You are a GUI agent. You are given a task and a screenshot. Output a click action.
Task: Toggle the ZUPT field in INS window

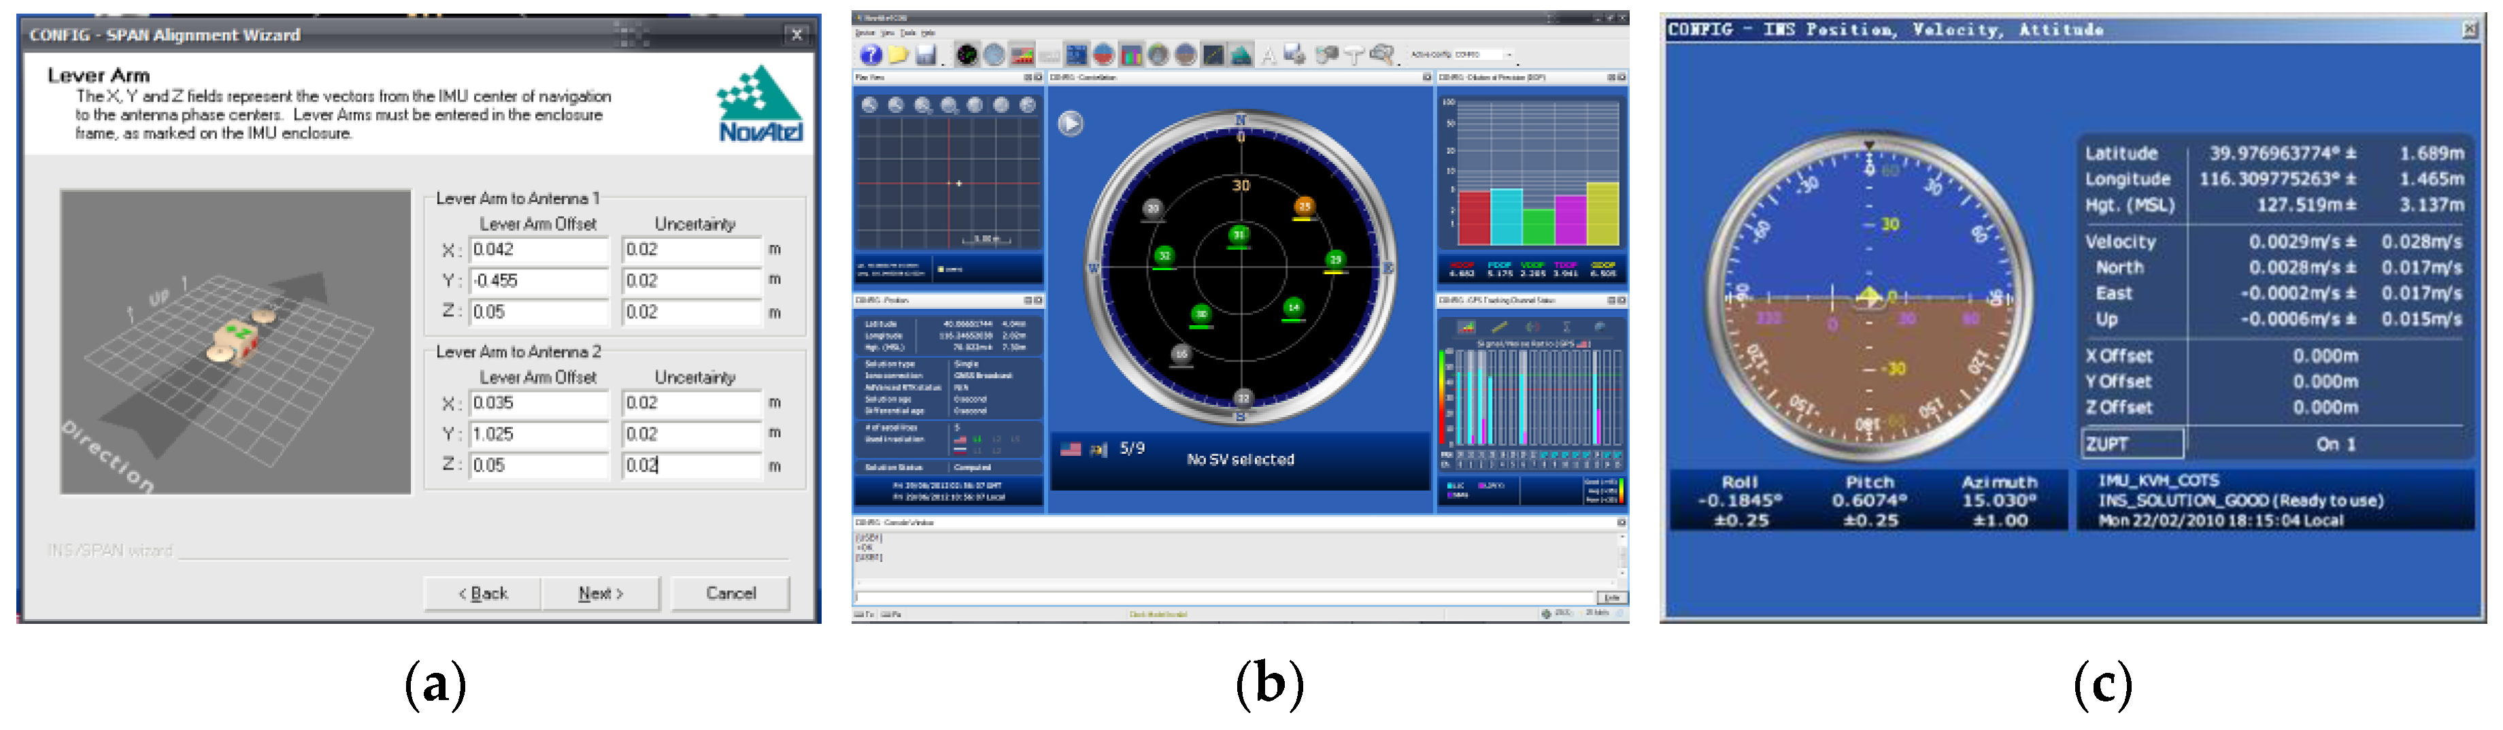coord(2133,444)
